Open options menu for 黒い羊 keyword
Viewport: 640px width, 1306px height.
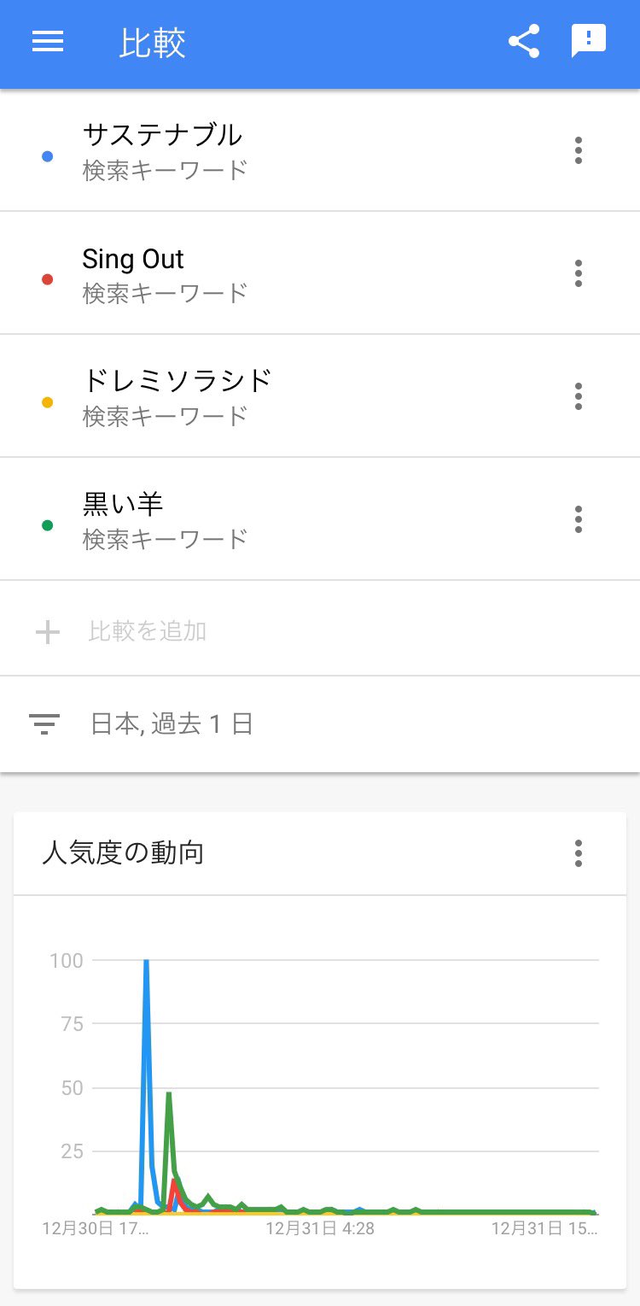click(579, 519)
